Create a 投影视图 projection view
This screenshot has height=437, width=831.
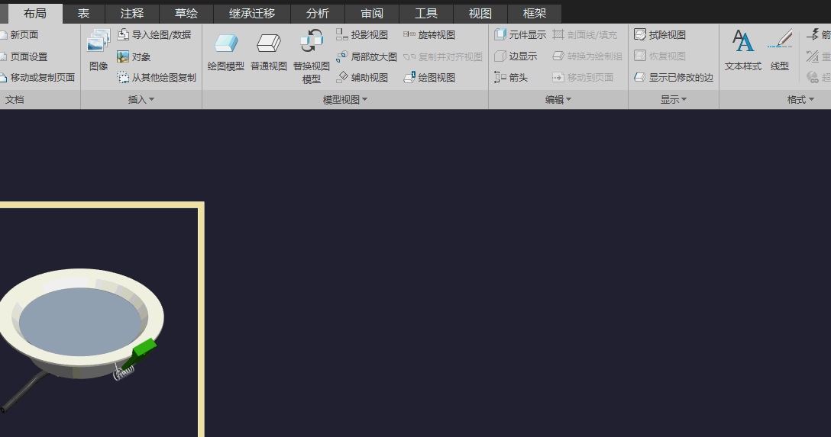362,35
